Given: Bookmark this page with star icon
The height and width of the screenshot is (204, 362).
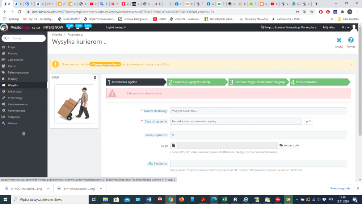Looking at the screenshot, I should 312,12.
